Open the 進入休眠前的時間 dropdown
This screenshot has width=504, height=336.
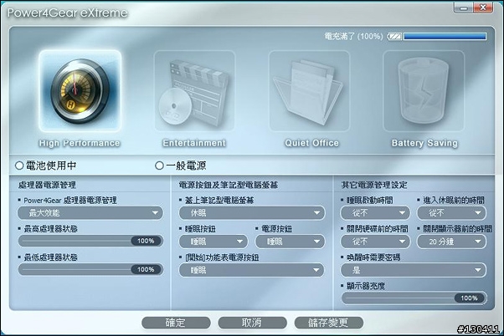click(x=451, y=213)
